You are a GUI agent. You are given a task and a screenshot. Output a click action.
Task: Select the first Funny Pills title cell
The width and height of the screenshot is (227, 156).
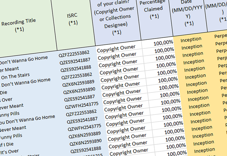[x=10, y=114]
